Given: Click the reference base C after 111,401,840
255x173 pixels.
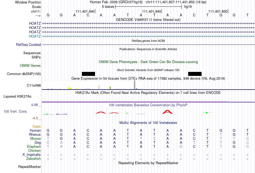Looking at the screenshot, I should pyautogui.click(x=88, y=15).
